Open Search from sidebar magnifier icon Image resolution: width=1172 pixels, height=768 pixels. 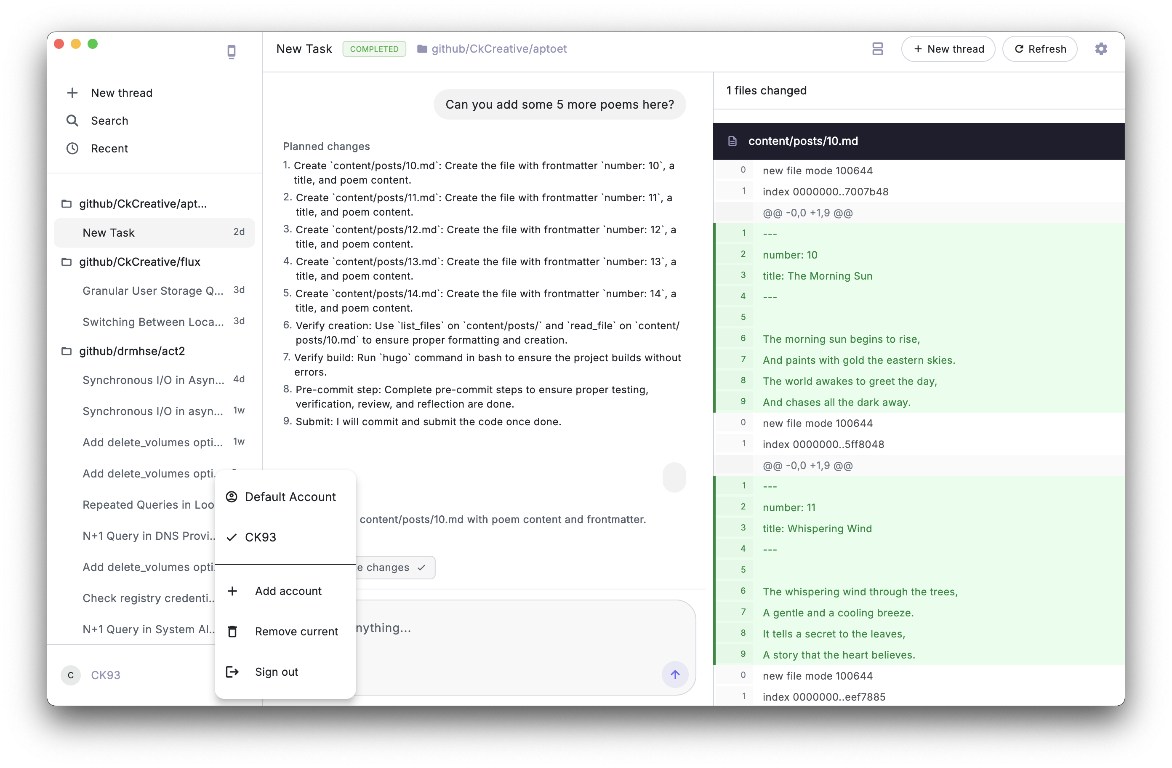tap(72, 121)
